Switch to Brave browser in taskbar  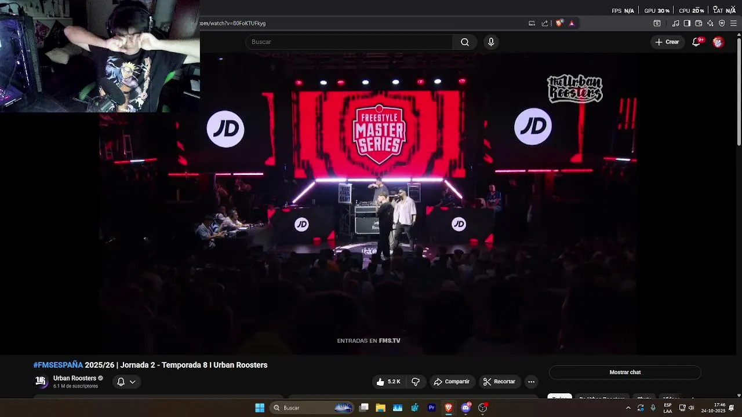click(x=448, y=408)
